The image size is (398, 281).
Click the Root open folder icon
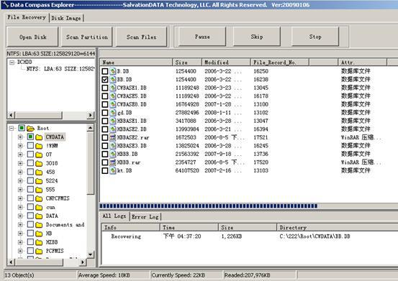point(30,129)
